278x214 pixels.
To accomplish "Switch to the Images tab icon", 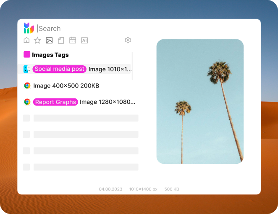I will click(49, 40).
